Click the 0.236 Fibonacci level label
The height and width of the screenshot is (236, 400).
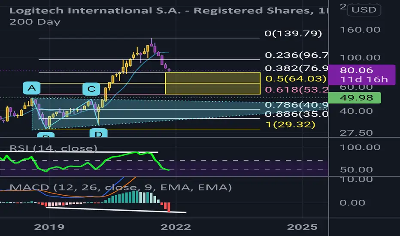[x=297, y=55]
